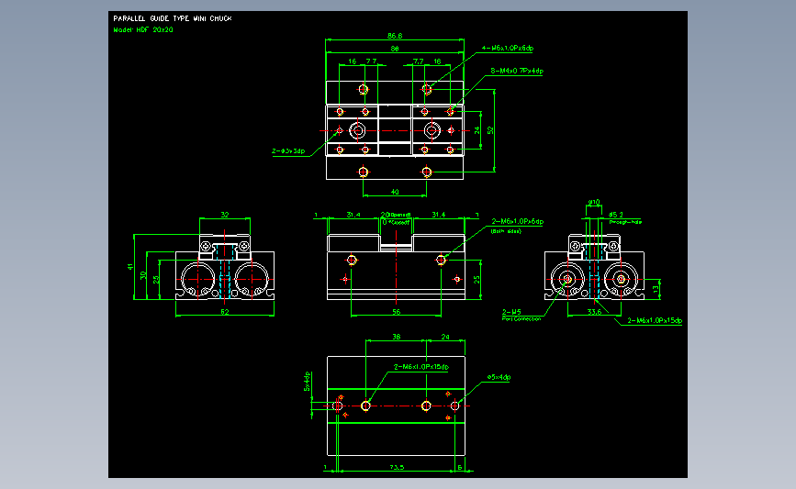Click the '20(Opened)' stroke annotation
Viewport: 796px width, 489px height.
(x=396, y=215)
